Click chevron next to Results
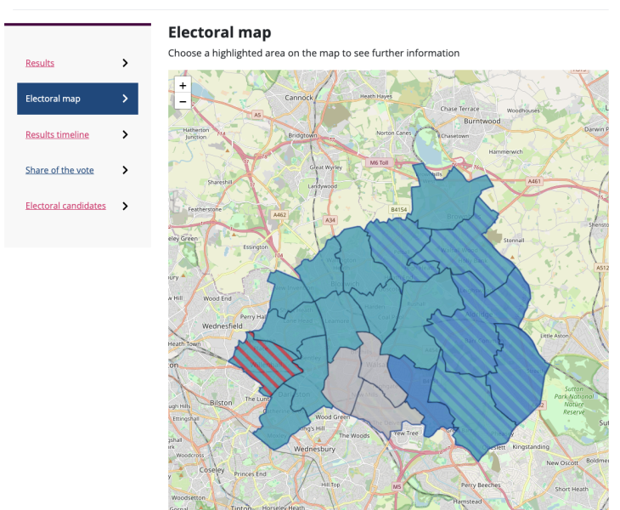This screenshot has height=510, width=620. (x=126, y=63)
